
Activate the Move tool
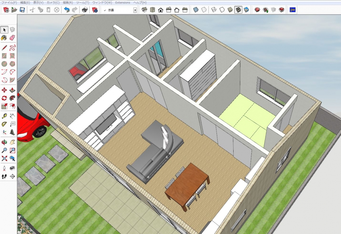4,90
